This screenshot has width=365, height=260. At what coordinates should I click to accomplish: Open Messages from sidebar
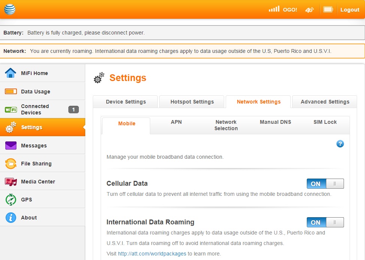pos(42,146)
